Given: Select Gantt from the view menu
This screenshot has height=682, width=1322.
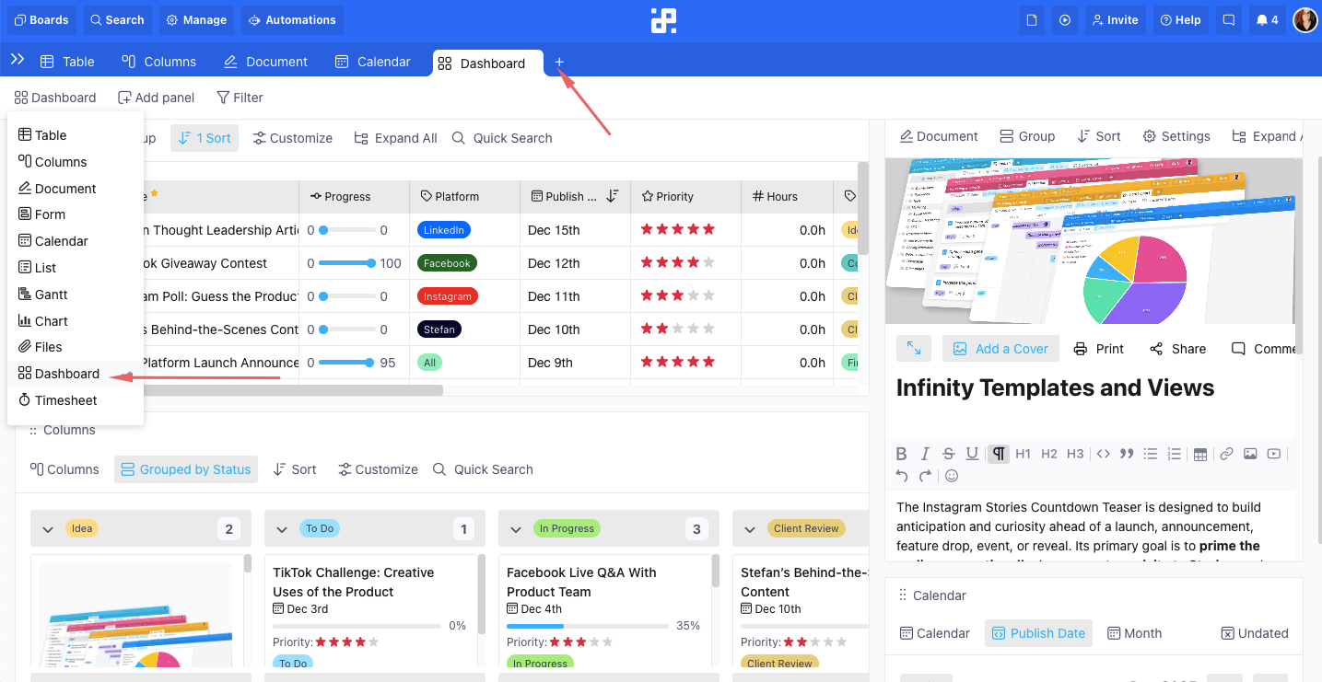Looking at the screenshot, I should coord(51,294).
